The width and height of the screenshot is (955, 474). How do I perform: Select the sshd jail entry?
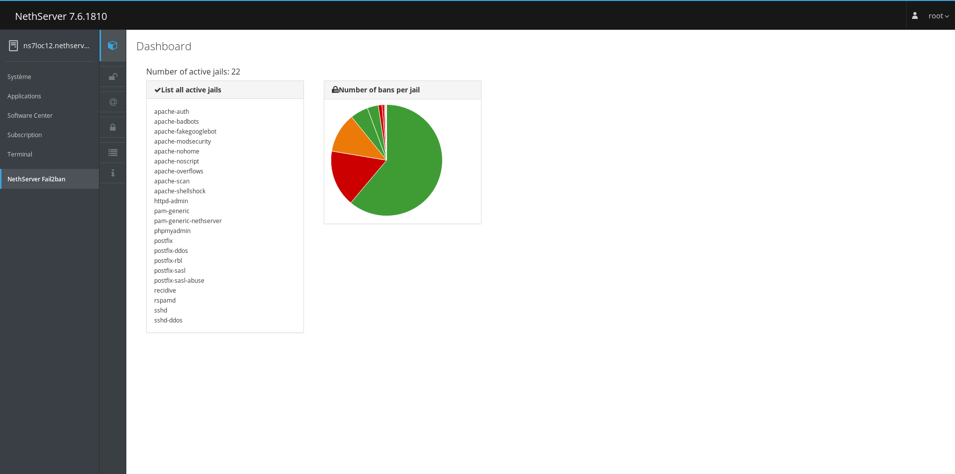click(161, 311)
